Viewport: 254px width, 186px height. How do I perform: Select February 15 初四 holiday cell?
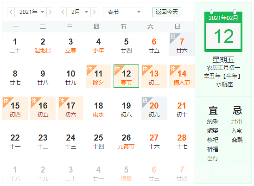pyautogui.click(x=15, y=108)
